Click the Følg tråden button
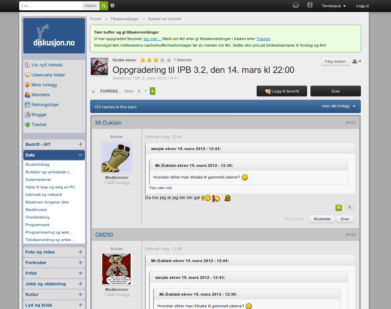Screen dimensions: 391x309 tap(335, 61)
